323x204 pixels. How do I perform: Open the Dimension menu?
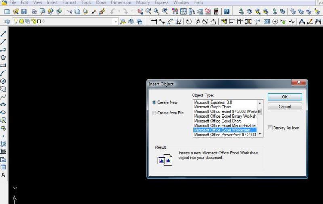[121, 2]
